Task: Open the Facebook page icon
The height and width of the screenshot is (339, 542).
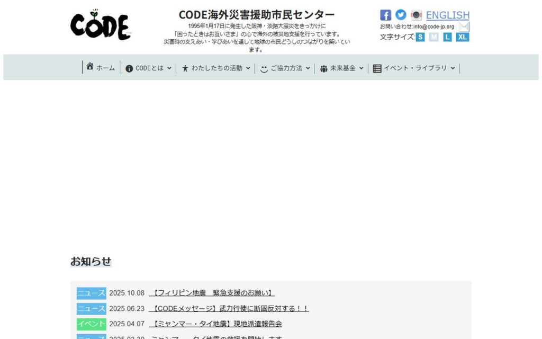Action: (x=385, y=15)
